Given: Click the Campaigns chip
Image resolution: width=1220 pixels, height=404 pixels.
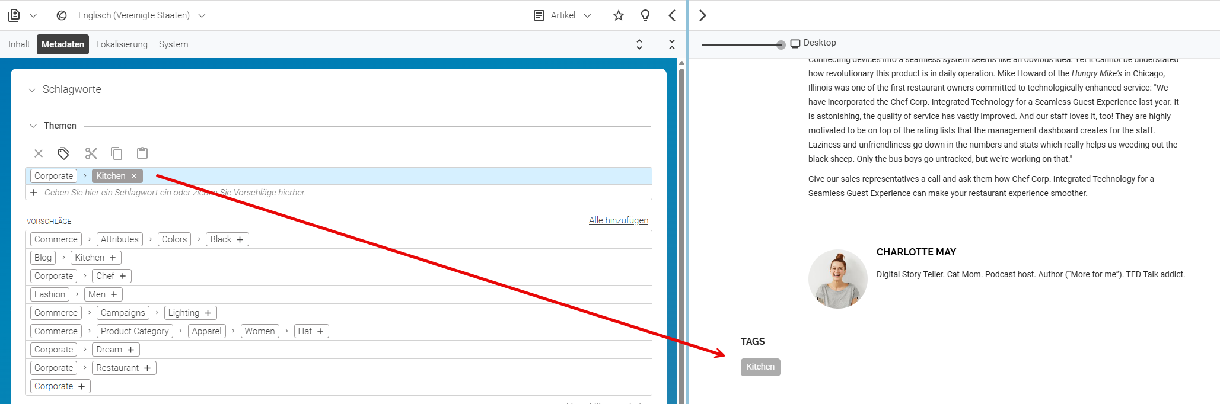Looking at the screenshot, I should pos(123,313).
